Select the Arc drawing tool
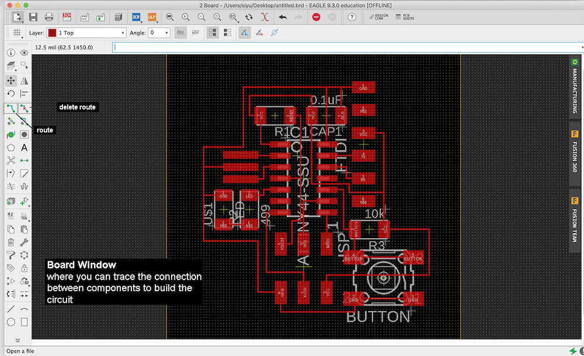584x356 pixels. [24, 309]
